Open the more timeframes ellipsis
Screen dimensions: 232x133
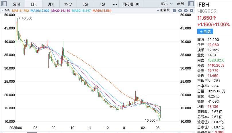[115, 4]
